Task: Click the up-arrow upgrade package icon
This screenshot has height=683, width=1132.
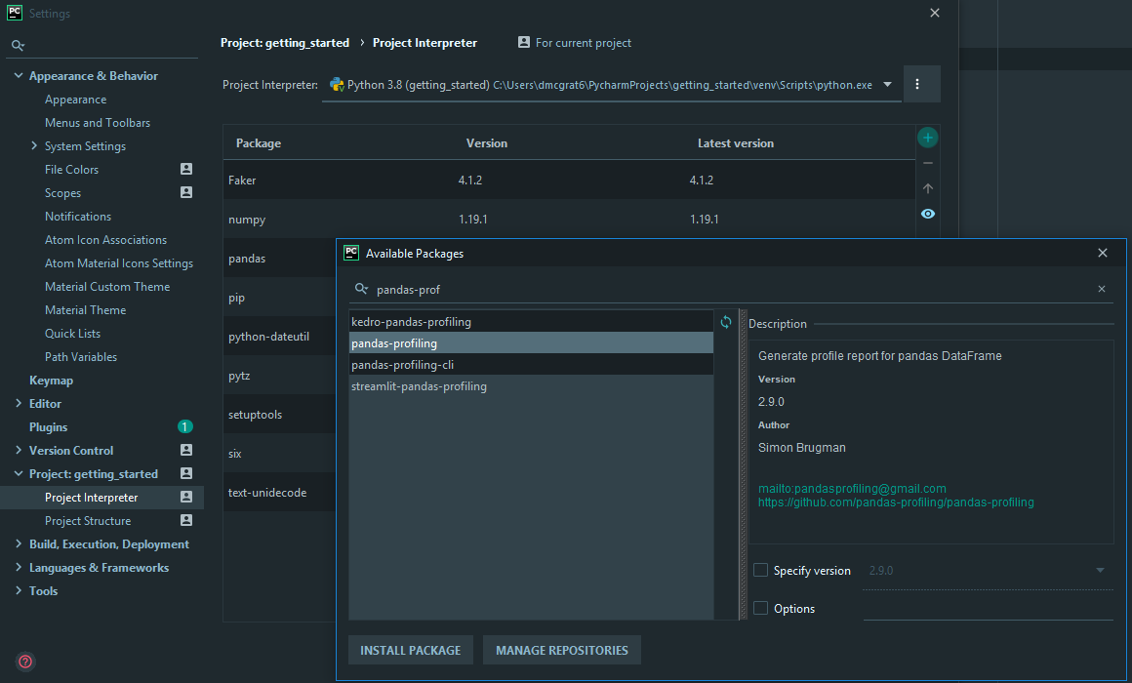Action: (927, 188)
